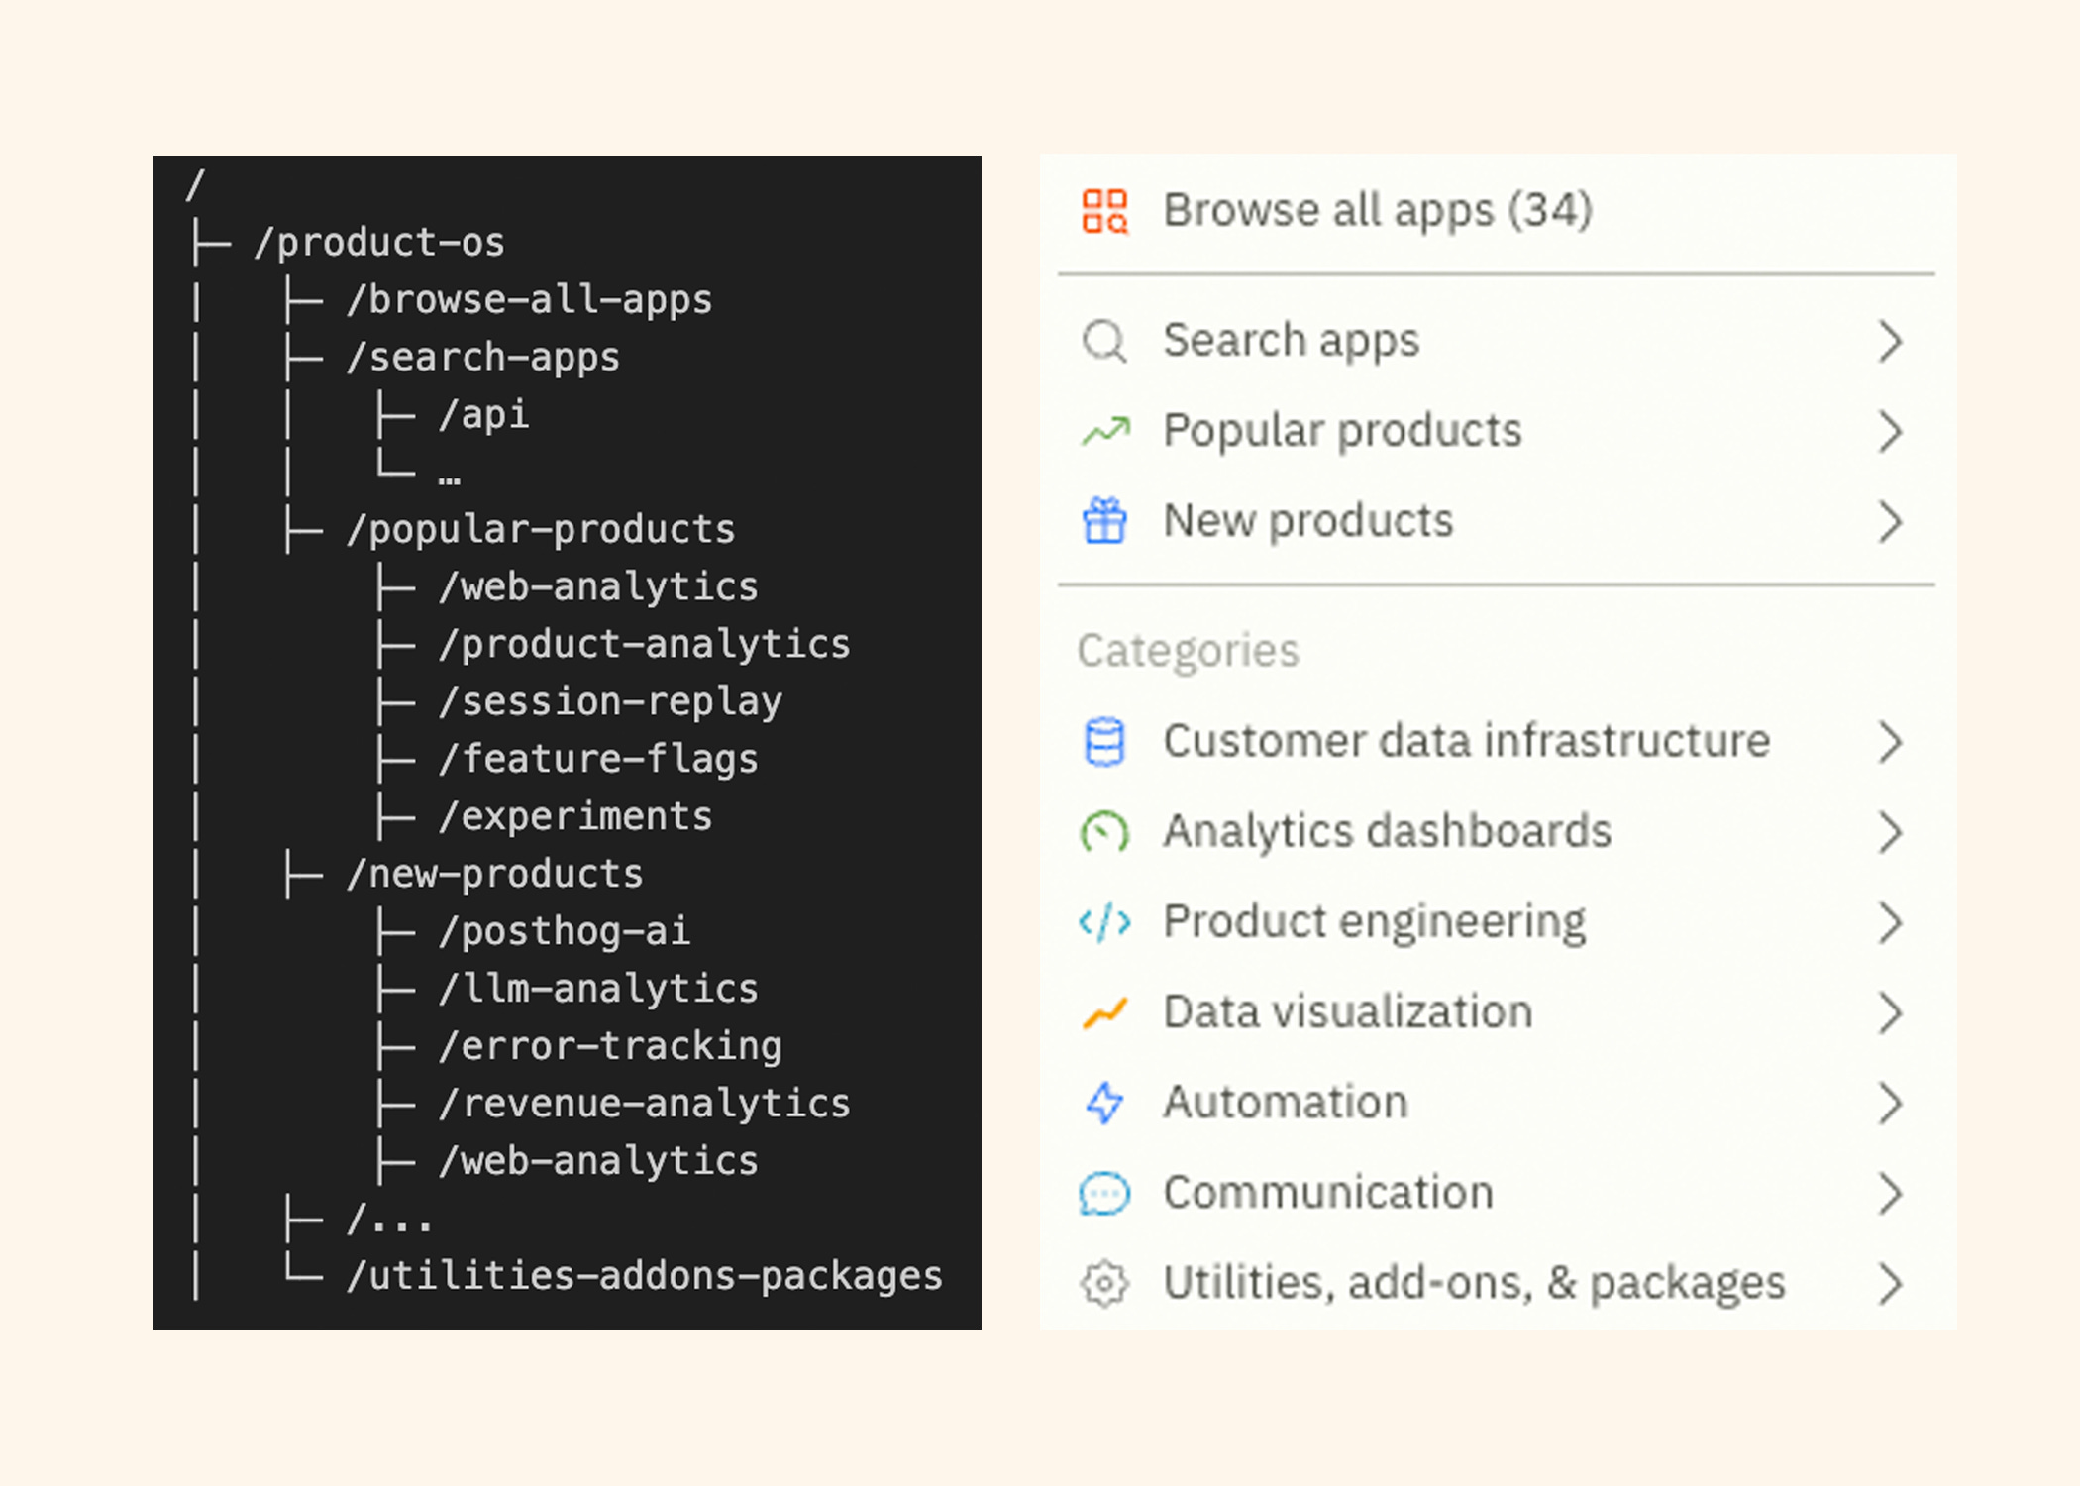
Task: Click the Search apps magnifier icon
Action: [x=1103, y=342]
